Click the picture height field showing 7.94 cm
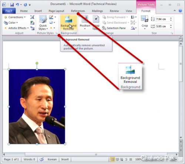The width and height of the screenshot is (185, 164). click(x=162, y=19)
